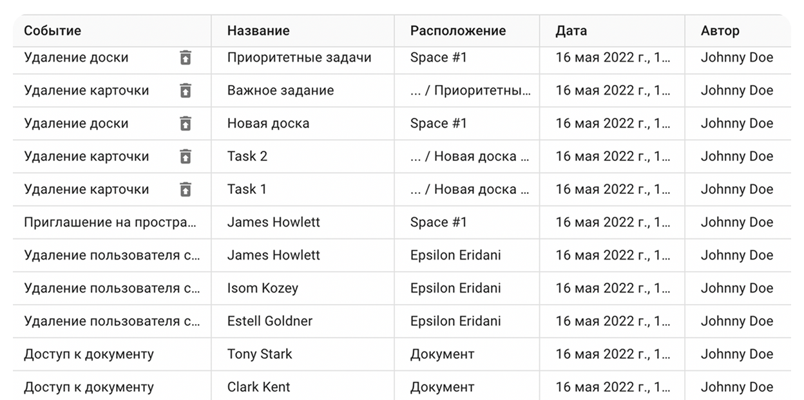Click the Расположение column header
Viewport: 804px width, 400px height.
[458, 30]
